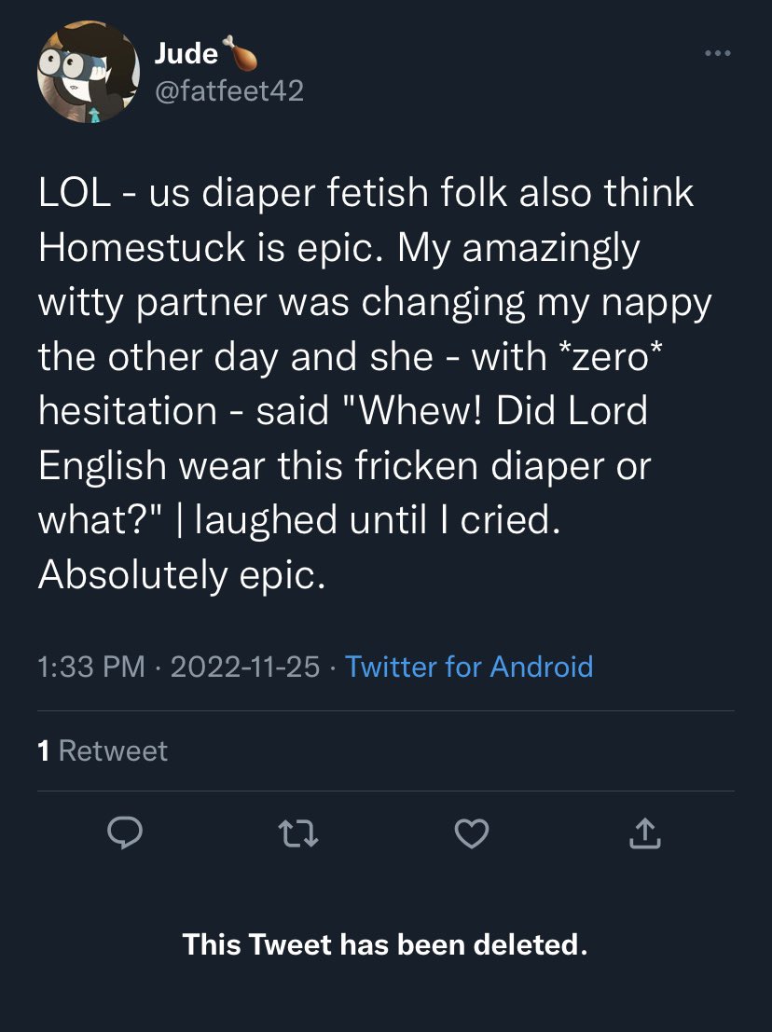Screen dimensions: 772x1032
Task: Open the three-dot more options menu
Action: tap(717, 53)
